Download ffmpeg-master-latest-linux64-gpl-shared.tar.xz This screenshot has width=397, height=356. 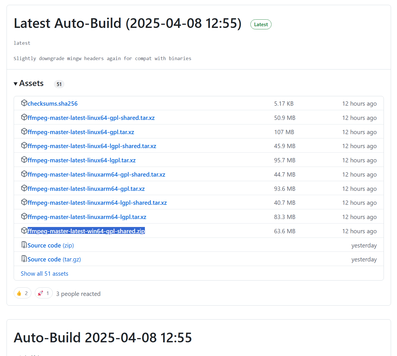[91, 118]
